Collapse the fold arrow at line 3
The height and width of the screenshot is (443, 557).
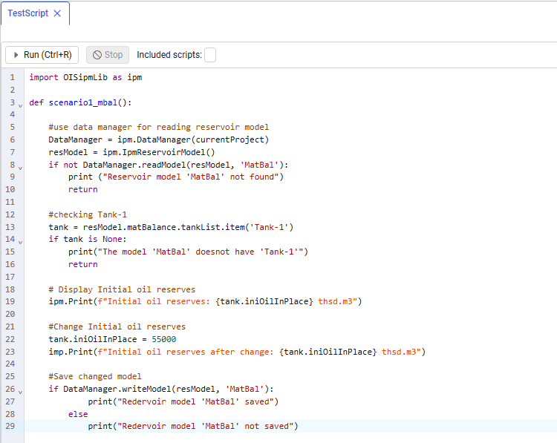[20, 105]
